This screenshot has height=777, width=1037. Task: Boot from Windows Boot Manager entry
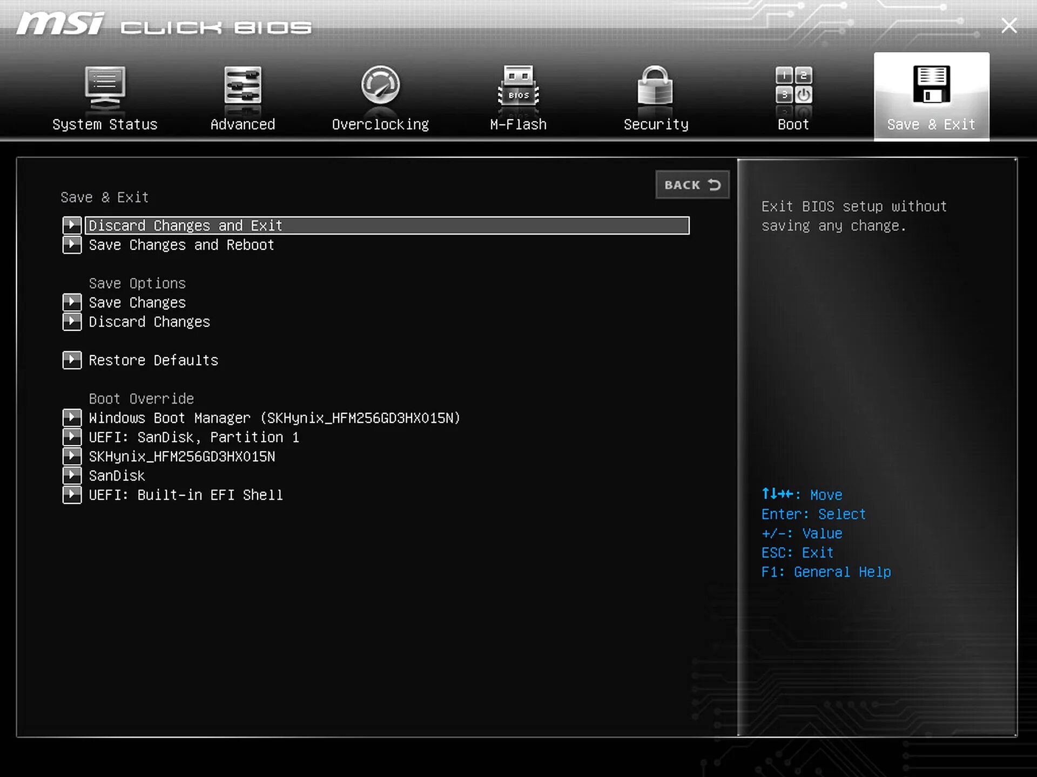coord(274,418)
